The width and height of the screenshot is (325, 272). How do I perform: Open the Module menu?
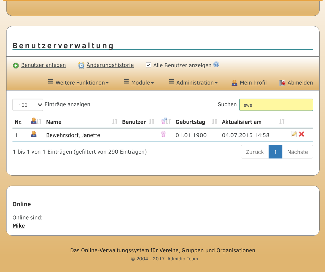(x=142, y=83)
